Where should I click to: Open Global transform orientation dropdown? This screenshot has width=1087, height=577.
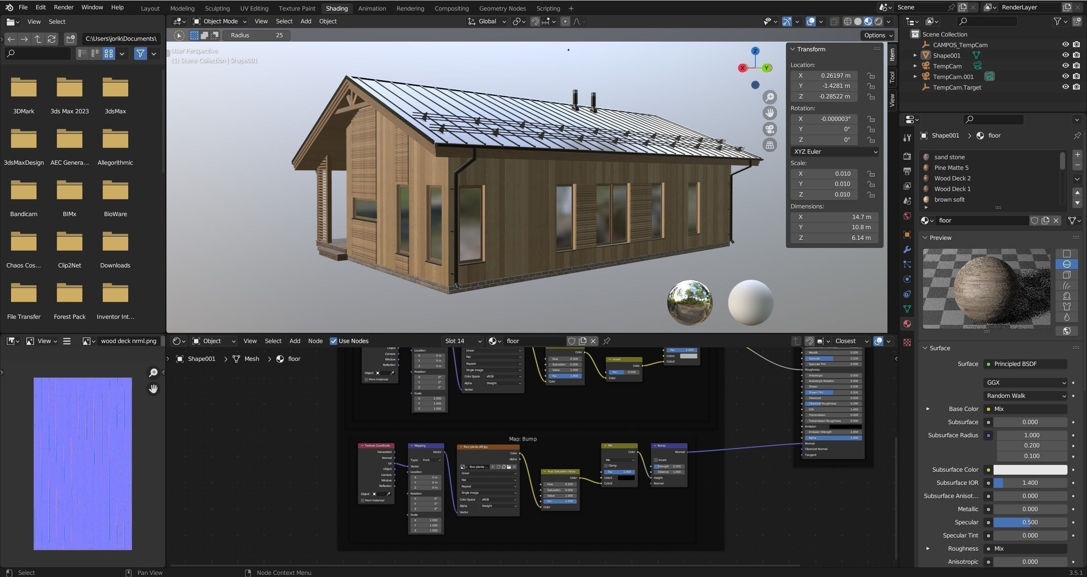coord(487,21)
